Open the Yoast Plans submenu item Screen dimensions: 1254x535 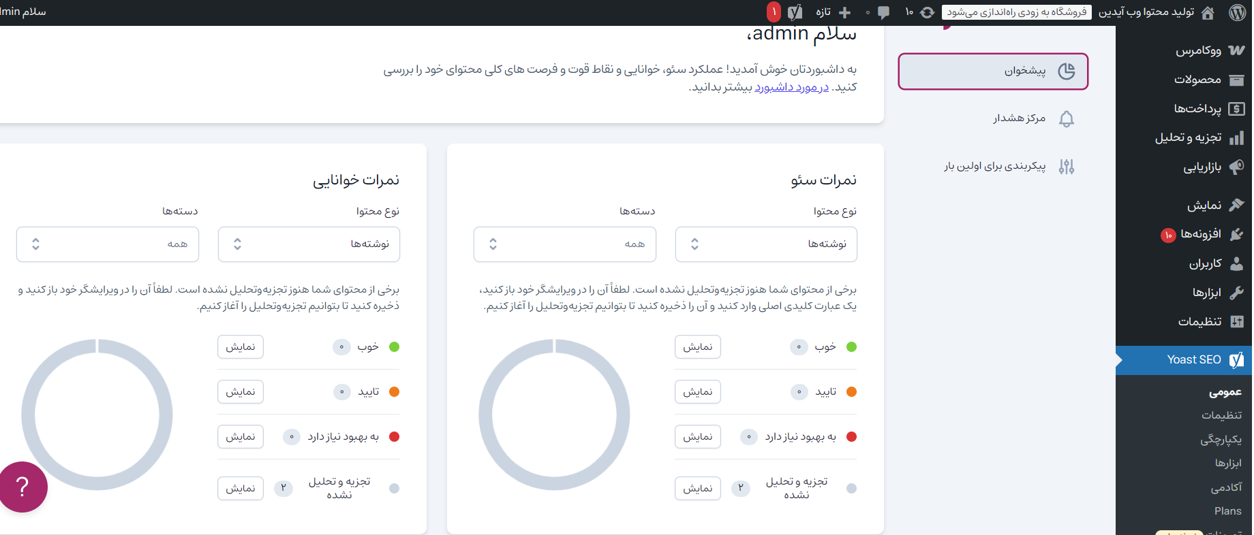point(1228,511)
